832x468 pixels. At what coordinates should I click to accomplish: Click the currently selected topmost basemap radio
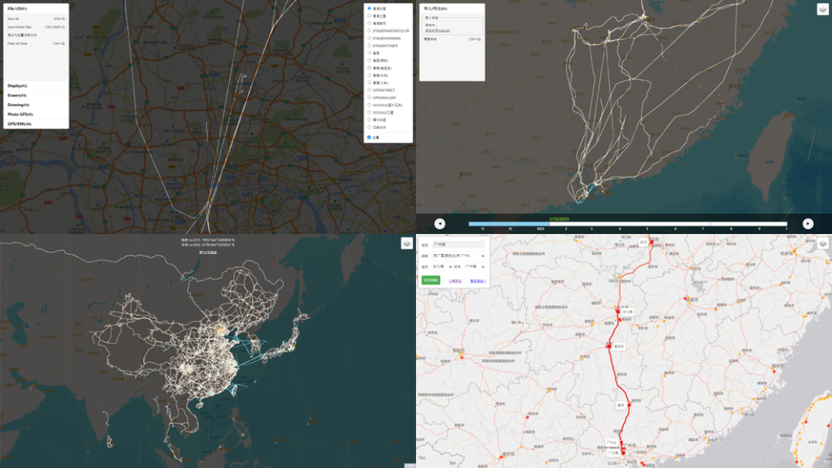click(369, 8)
